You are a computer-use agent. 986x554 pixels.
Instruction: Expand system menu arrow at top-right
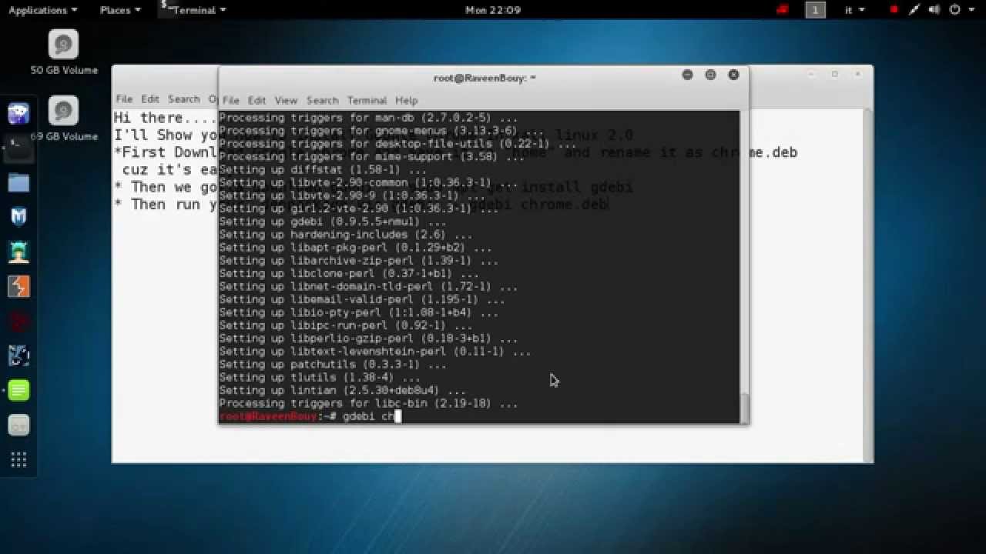click(971, 10)
